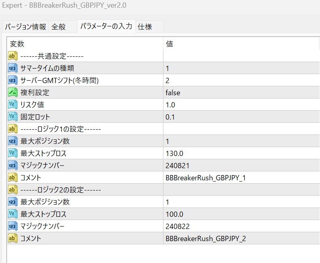320x263 pixels.
Task: Select マジックナンバー label in the 240821 row
Action: click(42, 165)
